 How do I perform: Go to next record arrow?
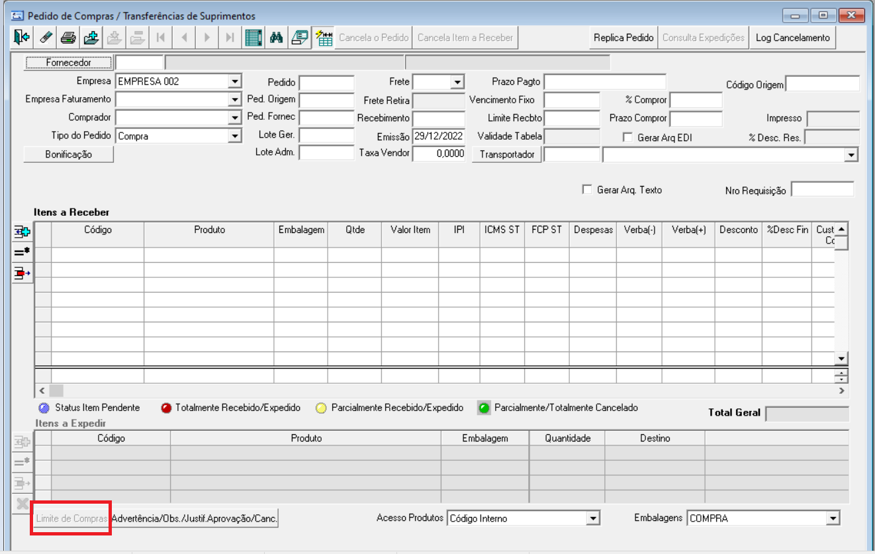click(207, 37)
